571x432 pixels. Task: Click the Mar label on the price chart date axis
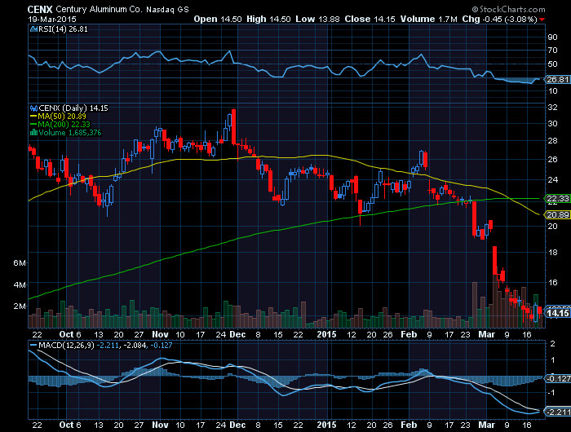[x=486, y=334]
